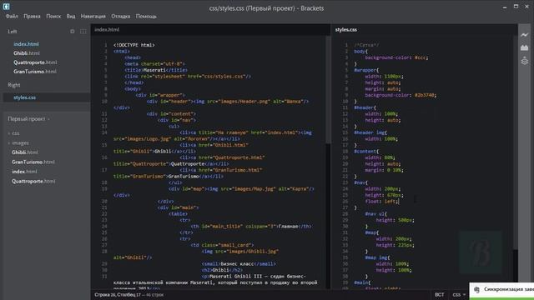534x300 pixels.
Task: Open the Навигация menu
Action: point(93,16)
